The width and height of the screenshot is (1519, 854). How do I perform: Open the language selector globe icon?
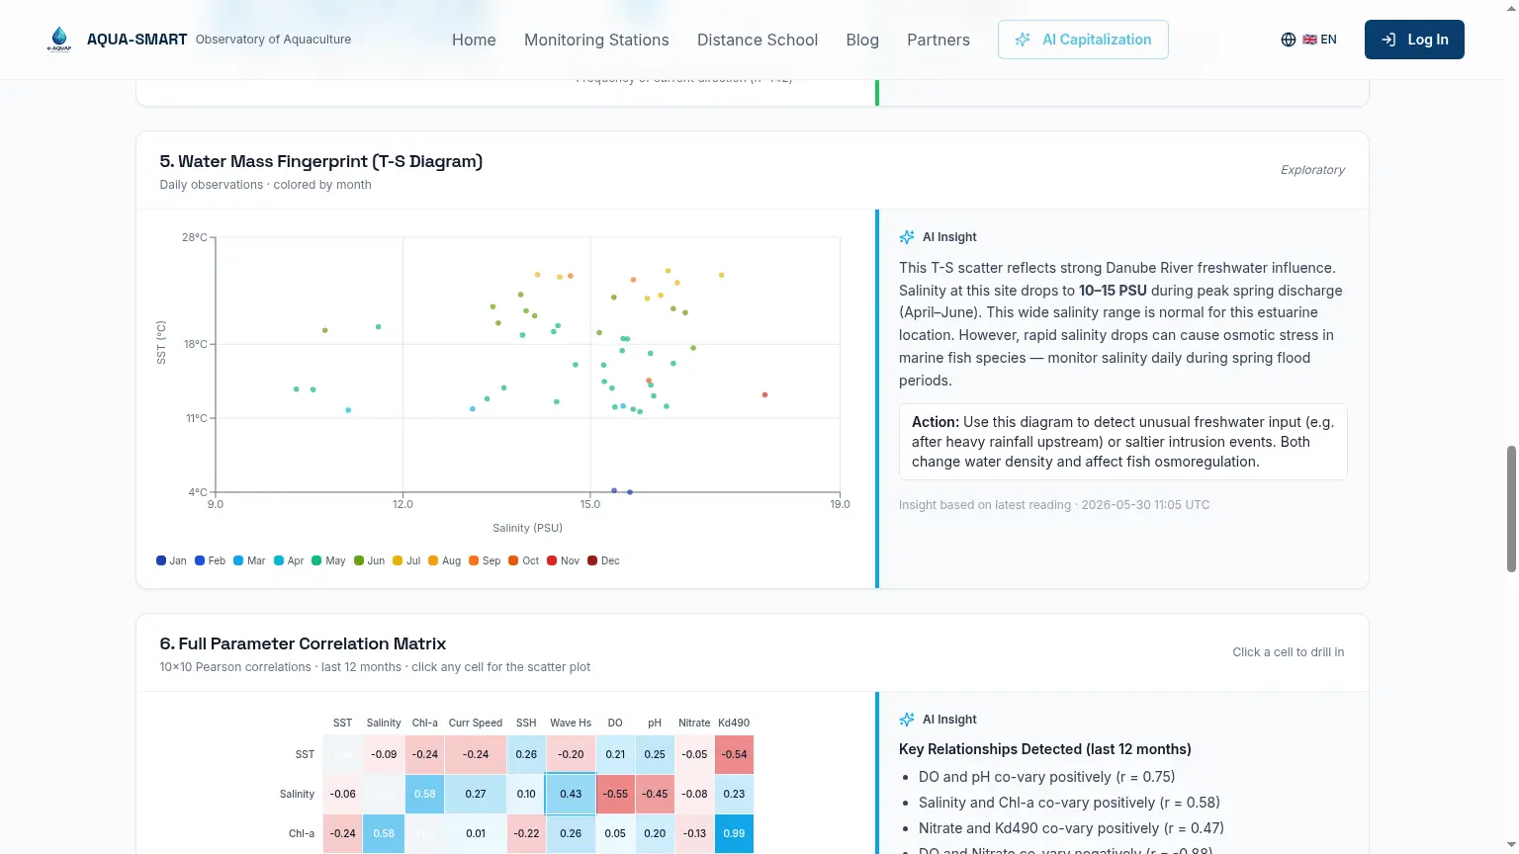(x=1289, y=40)
